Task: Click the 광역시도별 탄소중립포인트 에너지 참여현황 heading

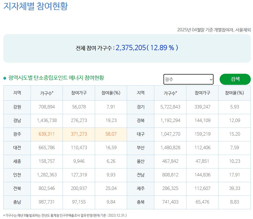Action: (56, 78)
